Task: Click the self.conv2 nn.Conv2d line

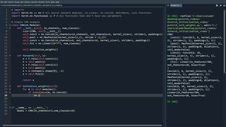Action: pos(86,40)
